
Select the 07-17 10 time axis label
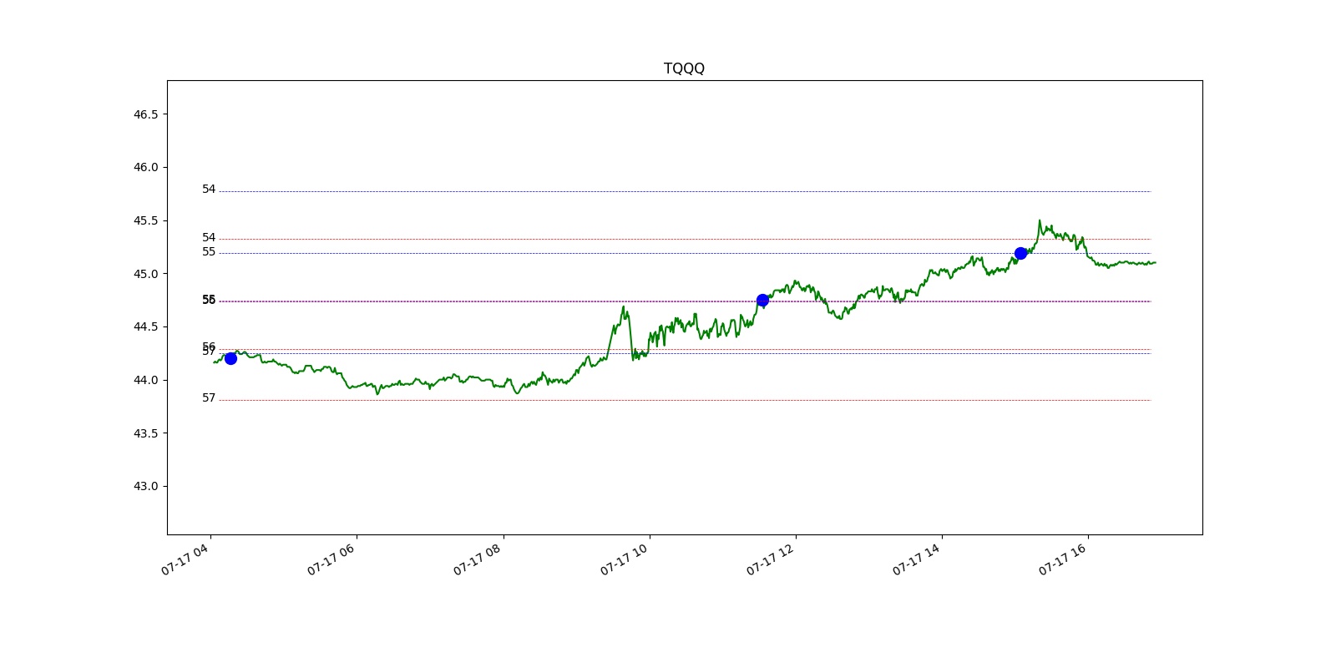tap(624, 559)
